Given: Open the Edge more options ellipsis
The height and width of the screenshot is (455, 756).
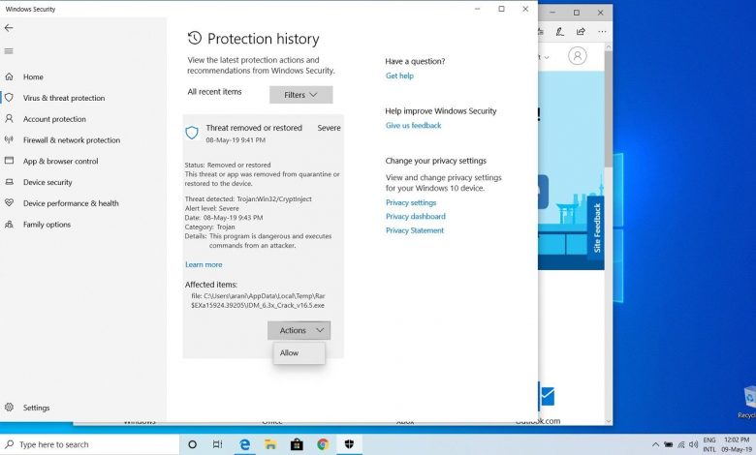Looking at the screenshot, I should click(602, 32).
